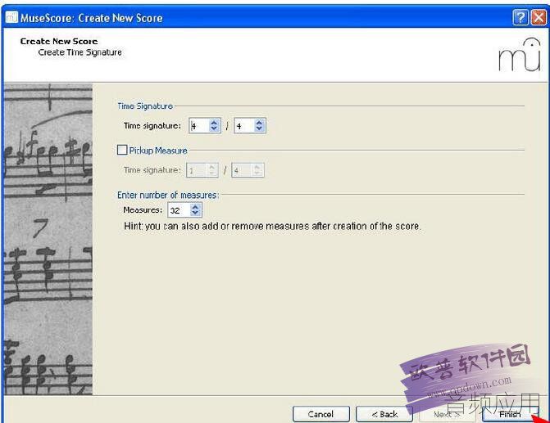550x423 pixels.
Task: Click the Finish button
Action: tap(511, 414)
